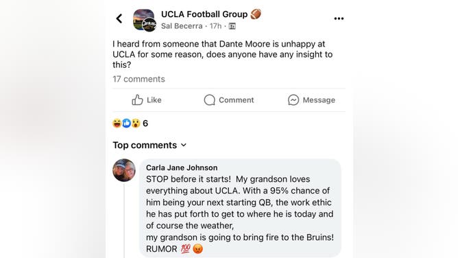Tap the Messenger icon beside Message
Viewport: 458px width, 258px height.
click(x=293, y=100)
